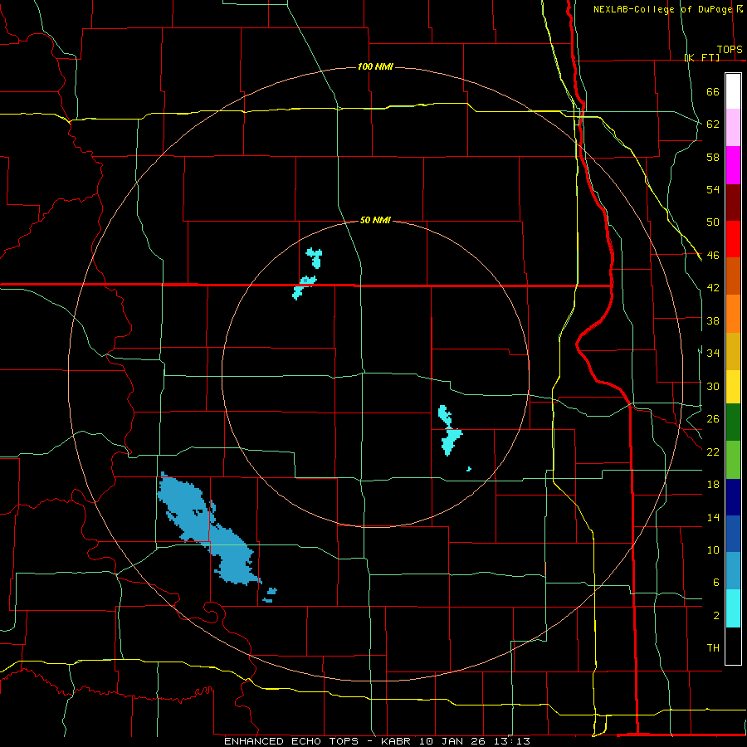Viewport: 747px width, 747px height.
Task: Click the dark green legend swatch
Action: [x=733, y=422]
